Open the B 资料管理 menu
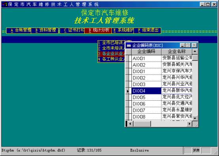Screen dimensions: 219x156 [45, 30]
